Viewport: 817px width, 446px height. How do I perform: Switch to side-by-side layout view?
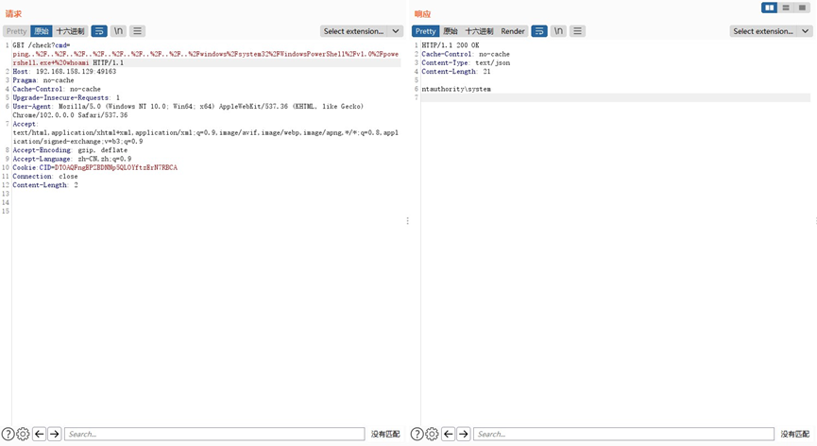click(x=770, y=8)
